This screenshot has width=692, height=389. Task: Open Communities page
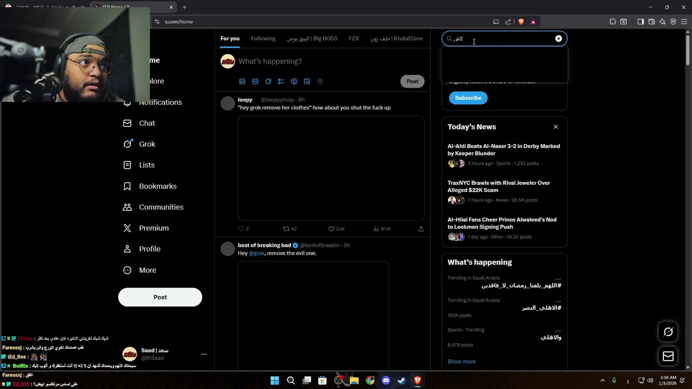(154, 207)
